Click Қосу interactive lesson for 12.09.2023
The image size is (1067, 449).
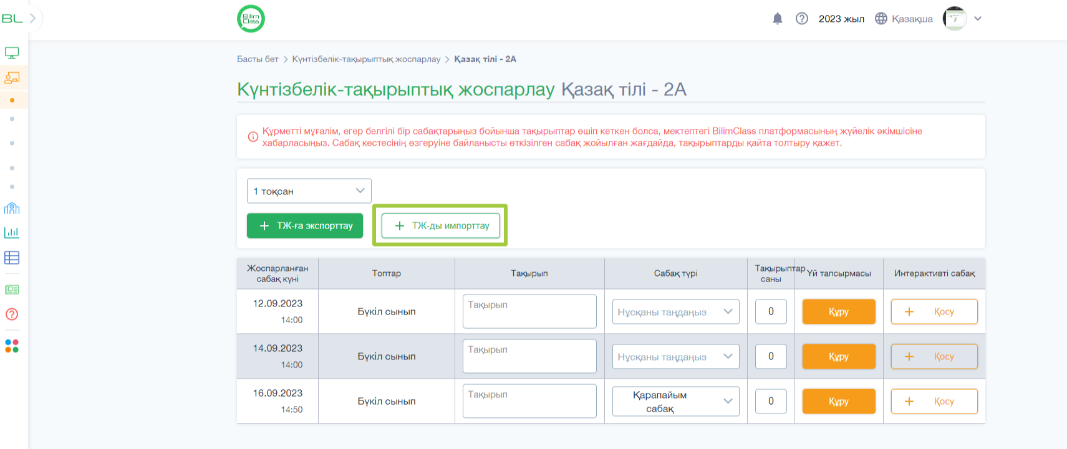(x=934, y=311)
